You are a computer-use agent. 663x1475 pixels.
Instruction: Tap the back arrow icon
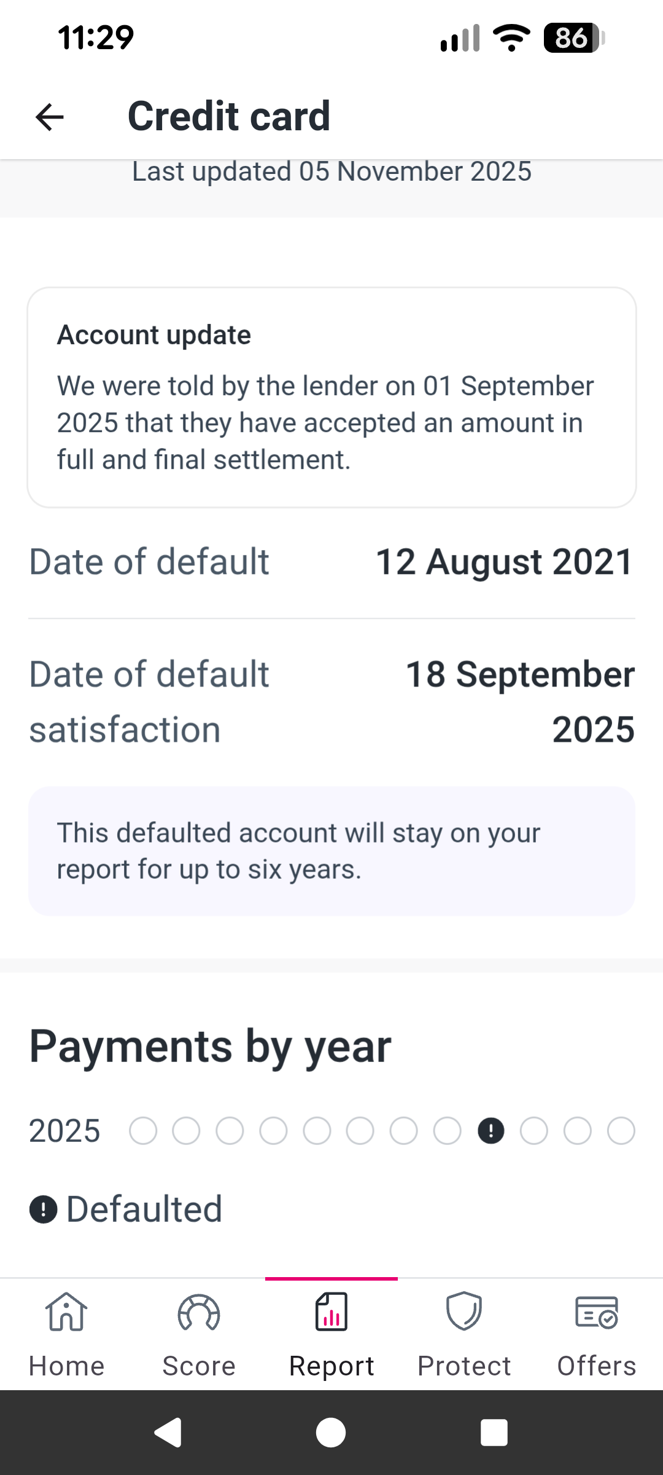(50, 117)
